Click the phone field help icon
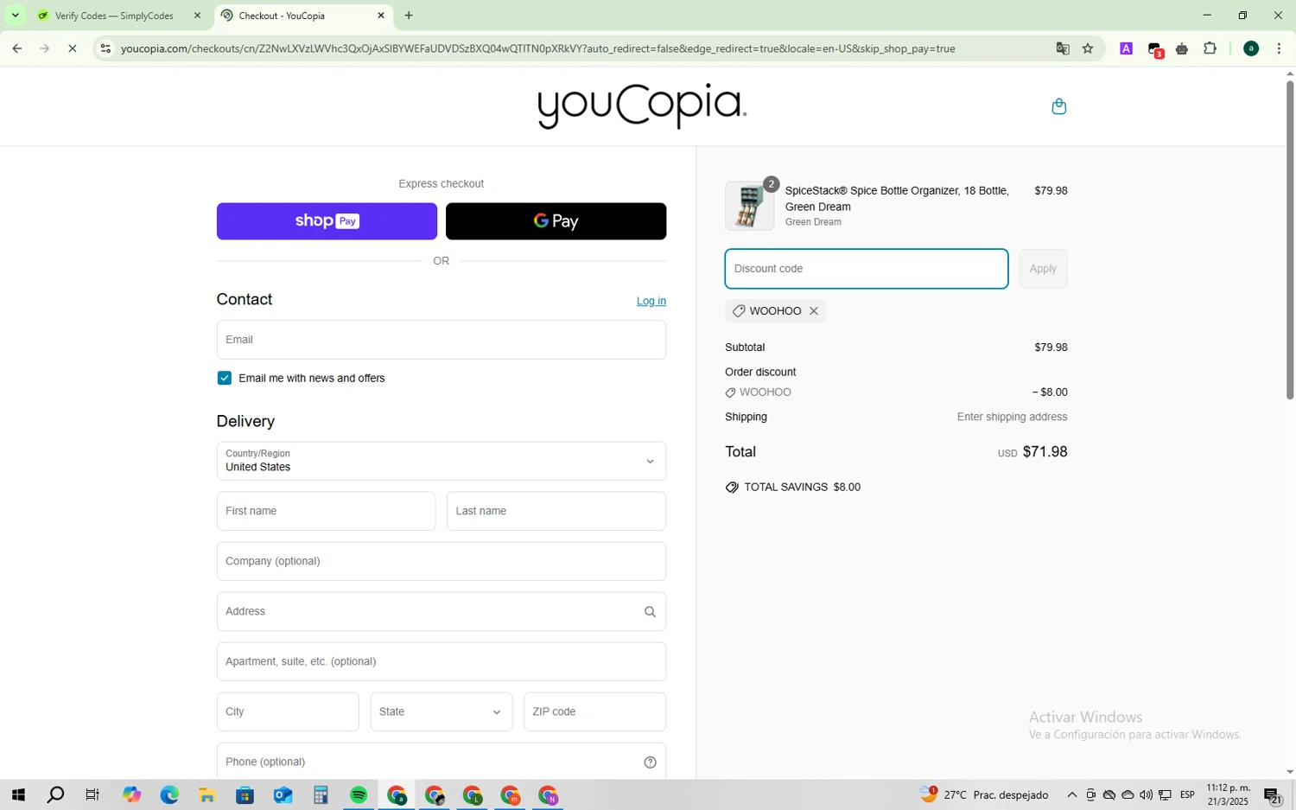The height and width of the screenshot is (810, 1296). [650, 762]
